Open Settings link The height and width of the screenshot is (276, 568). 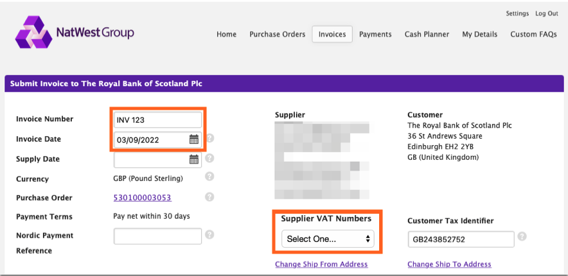coord(517,13)
